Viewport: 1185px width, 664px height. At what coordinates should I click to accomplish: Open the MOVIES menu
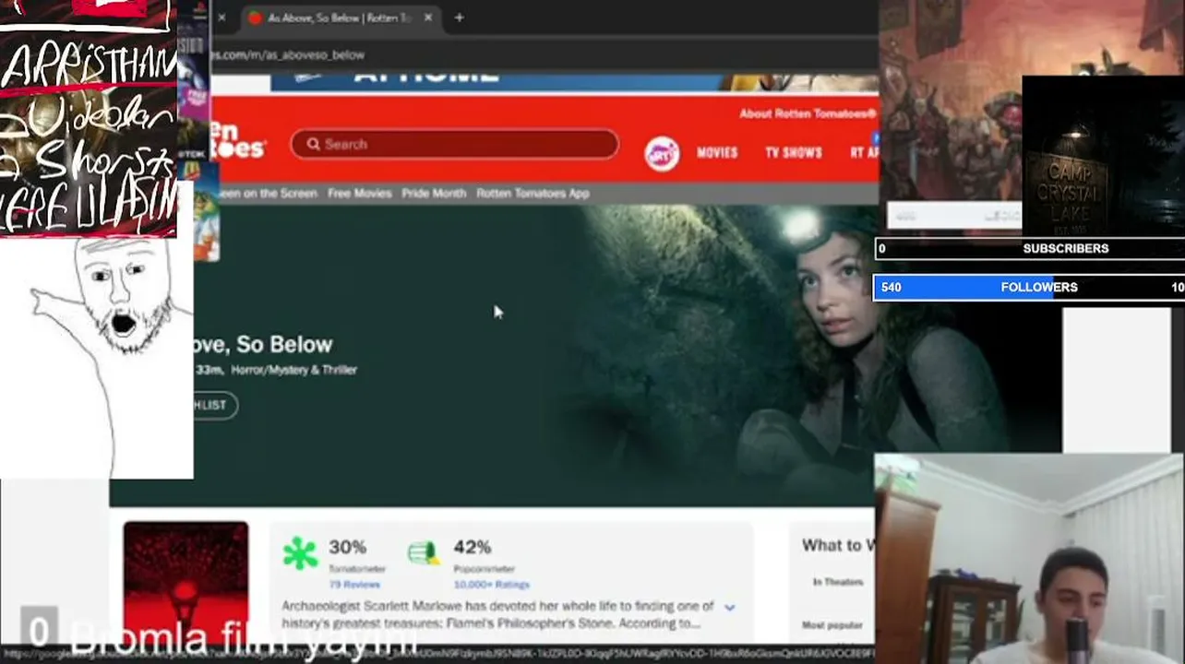[717, 153]
